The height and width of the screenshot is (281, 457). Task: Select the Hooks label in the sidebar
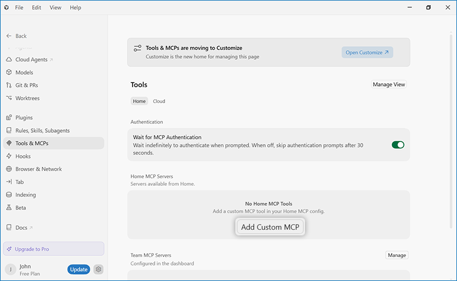point(23,157)
